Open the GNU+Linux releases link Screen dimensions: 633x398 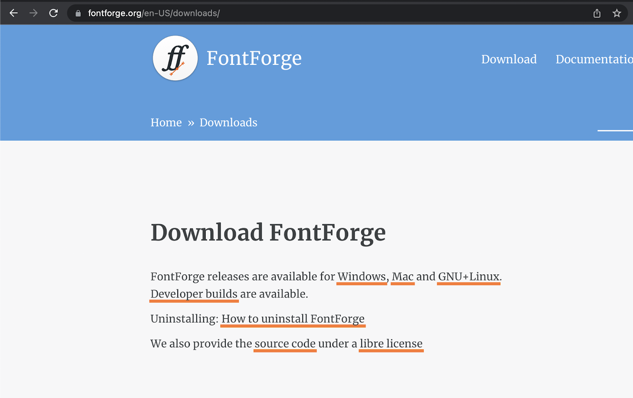pos(468,277)
